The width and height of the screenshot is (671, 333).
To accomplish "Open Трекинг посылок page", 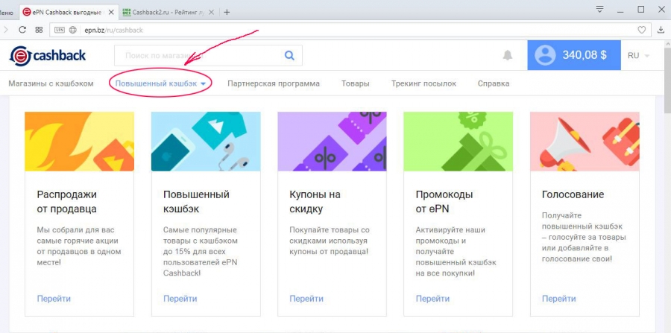I will coord(423,83).
